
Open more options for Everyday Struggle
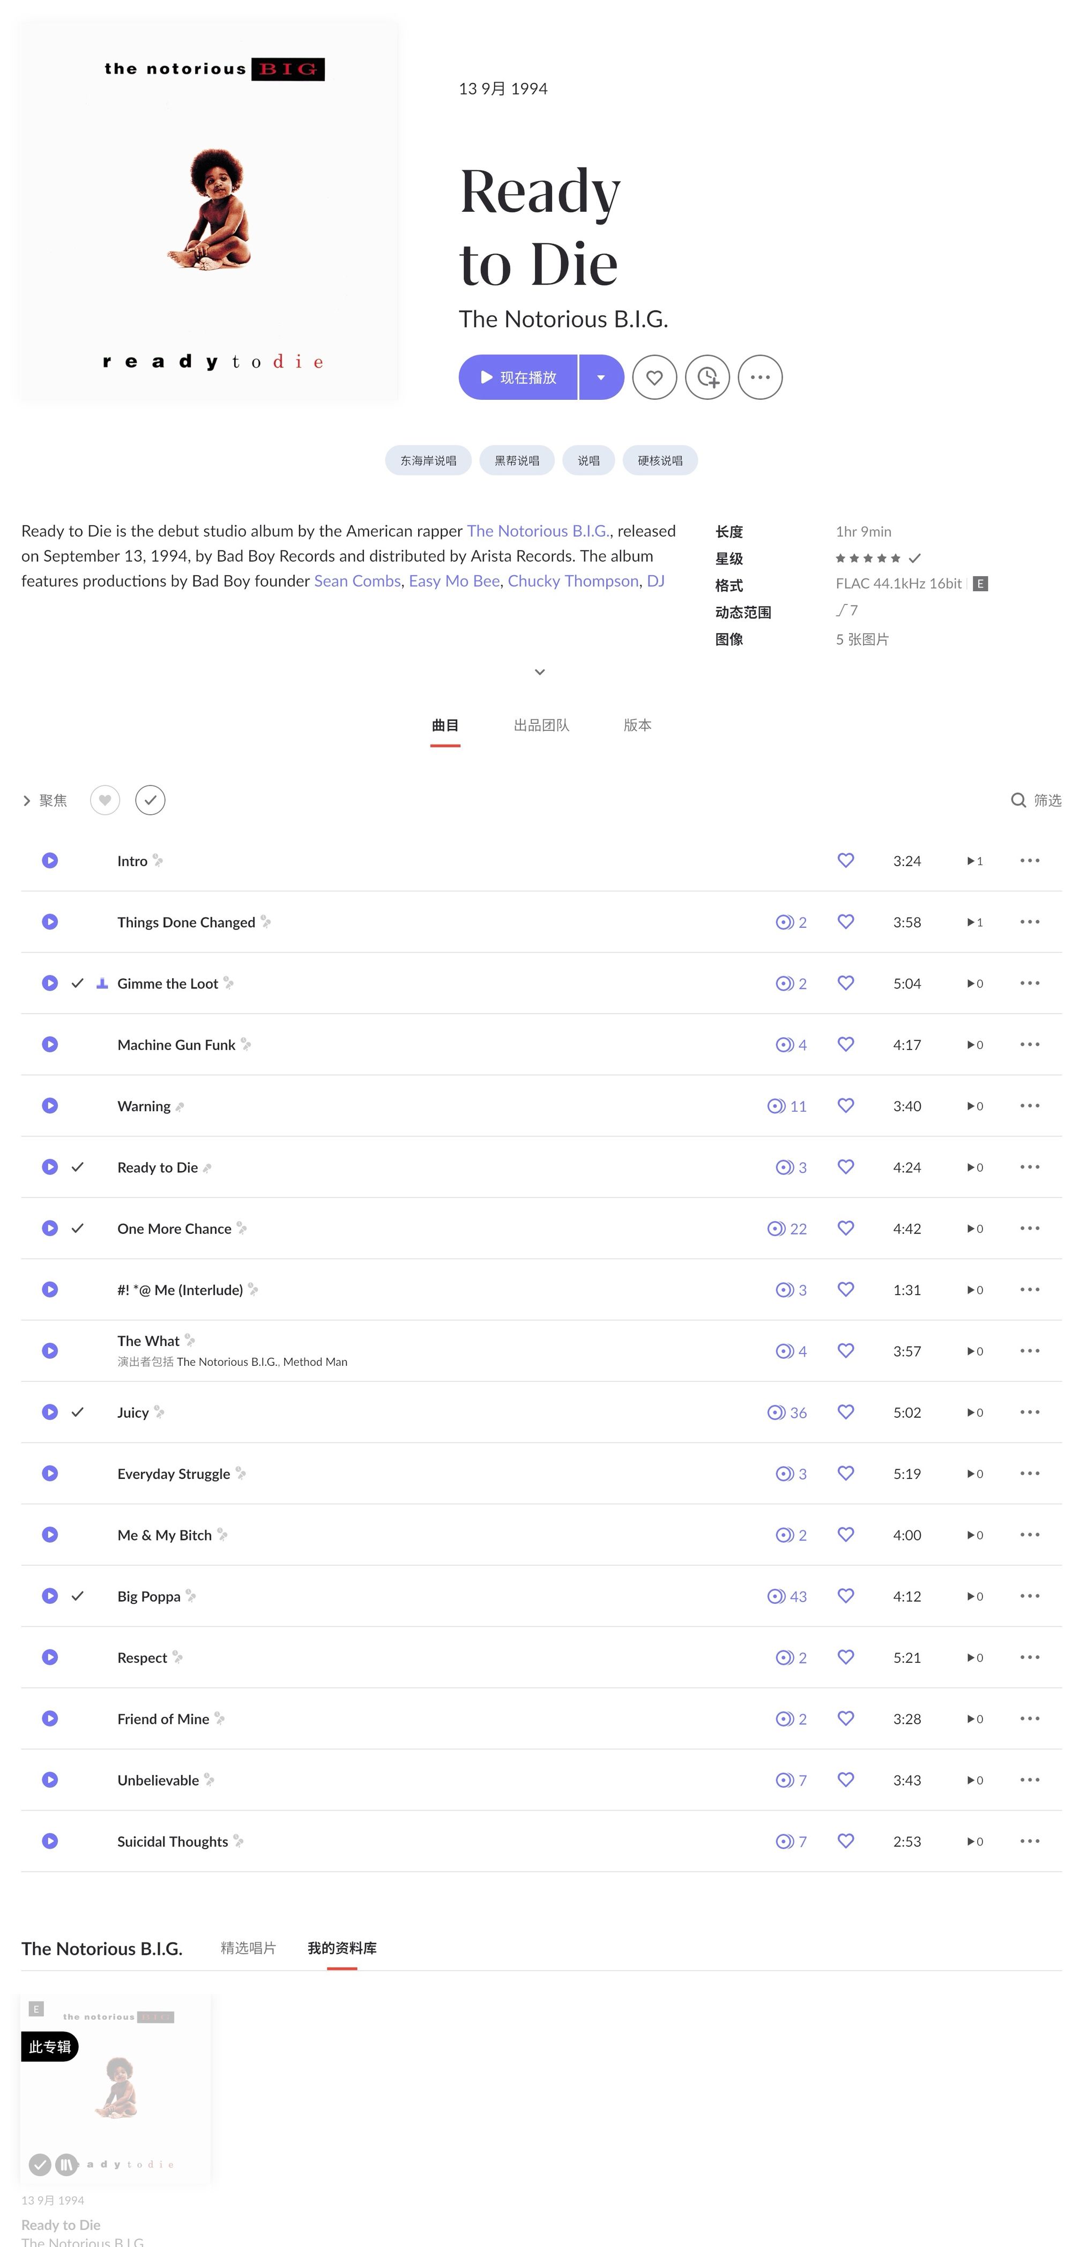pyautogui.click(x=1029, y=1474)
